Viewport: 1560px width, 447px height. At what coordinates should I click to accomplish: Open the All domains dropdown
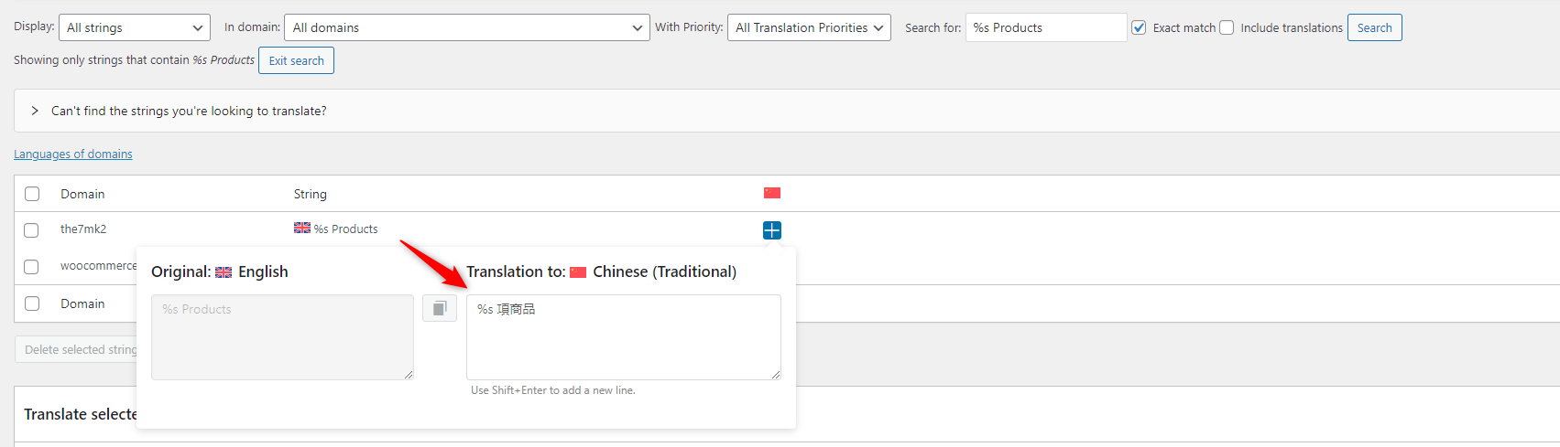pos(467,27)
